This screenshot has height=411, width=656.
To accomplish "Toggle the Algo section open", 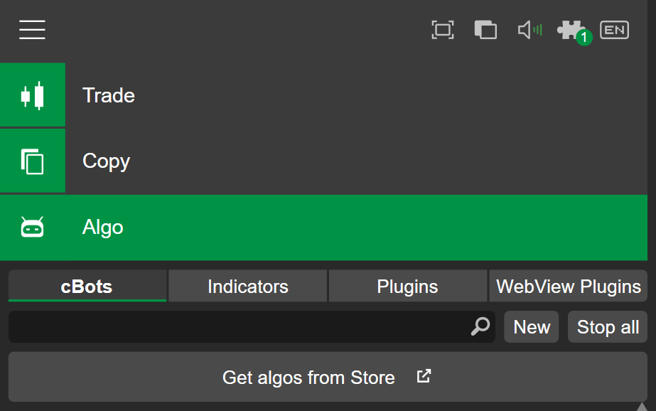I will [x=102, y=227].
